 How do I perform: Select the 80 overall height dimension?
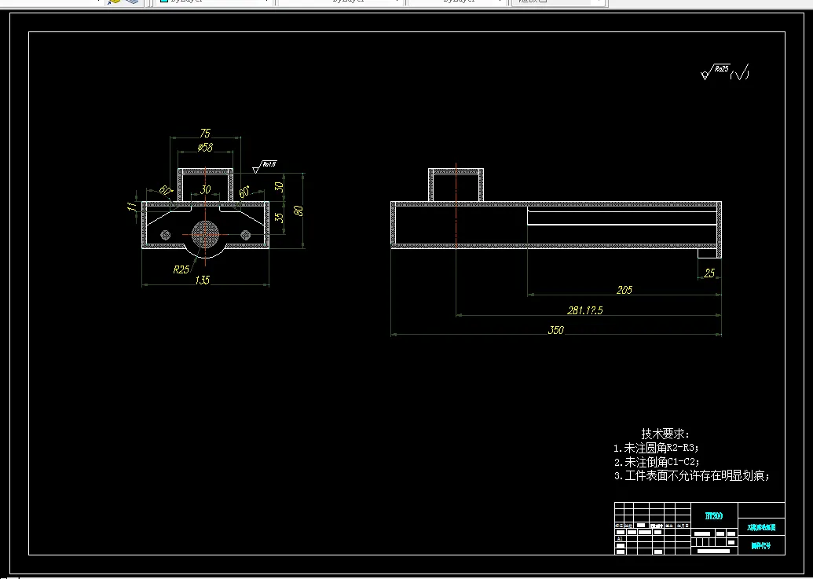click(x=298, y=211)
